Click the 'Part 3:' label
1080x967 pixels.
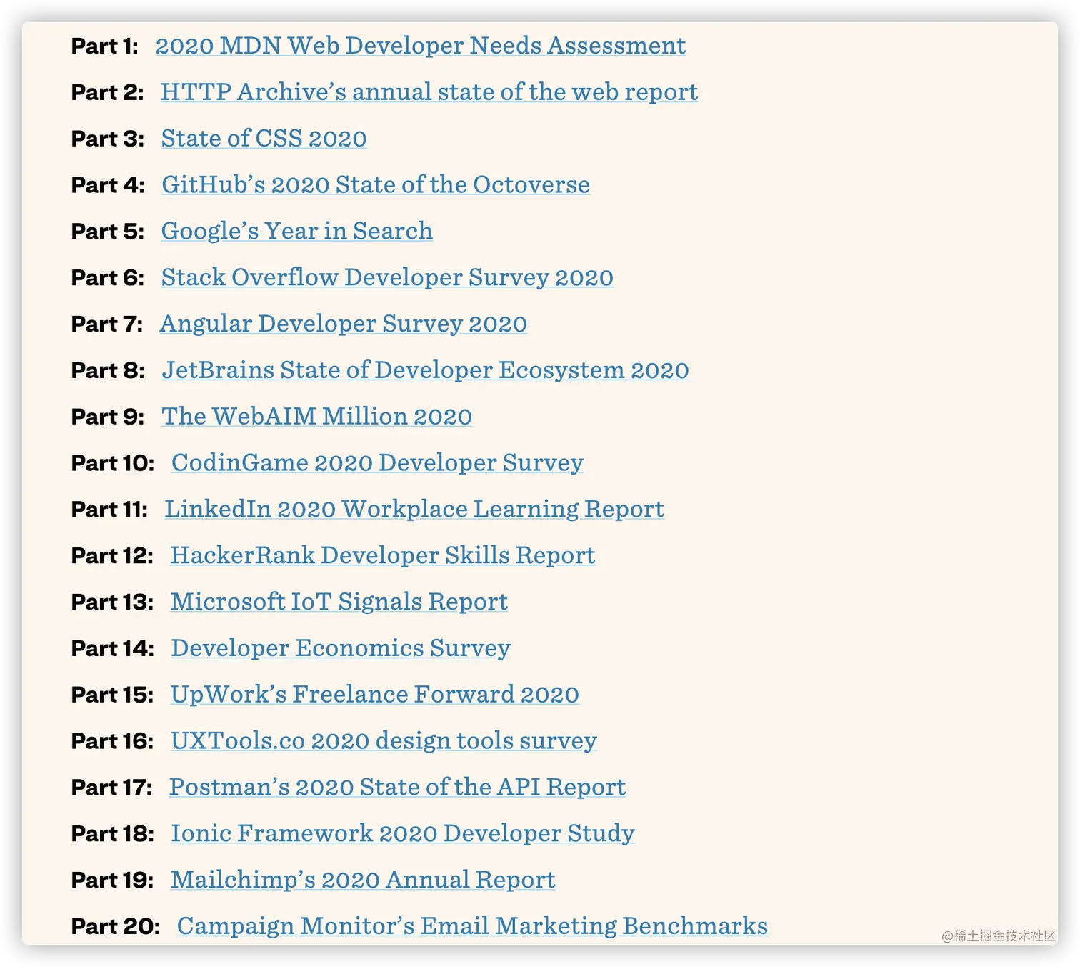(x=108, y=139)
